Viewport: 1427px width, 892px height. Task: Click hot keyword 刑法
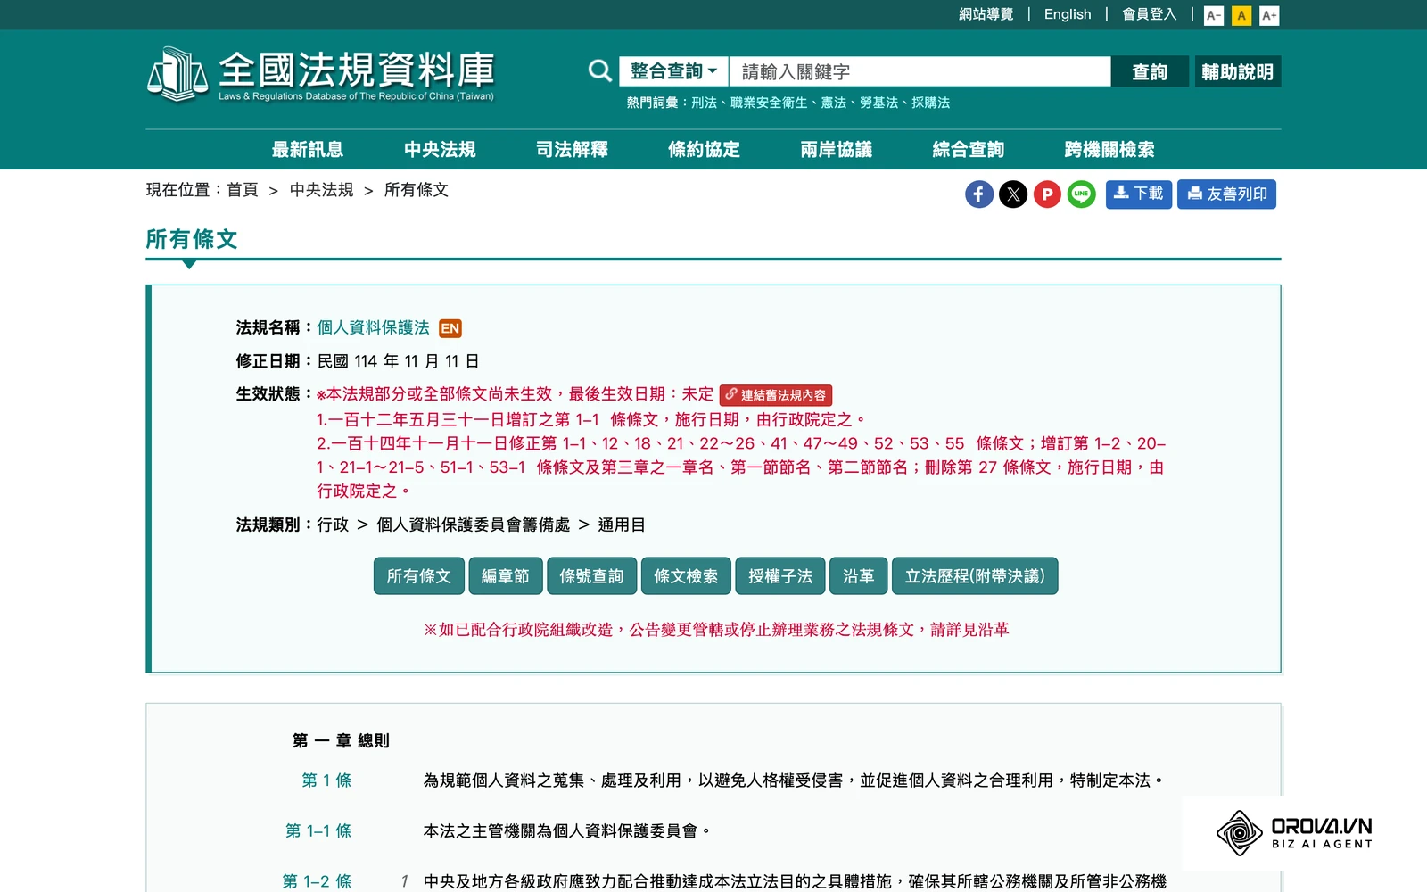pos(704,103)
